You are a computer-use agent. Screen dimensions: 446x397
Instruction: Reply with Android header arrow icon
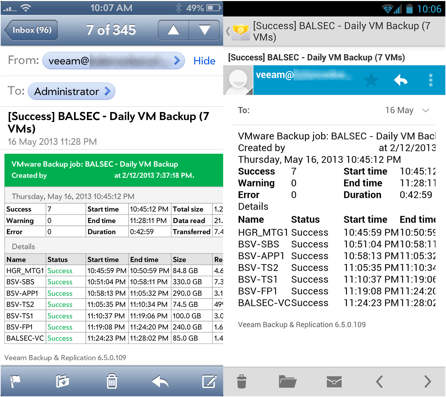(x=400, y=80)
